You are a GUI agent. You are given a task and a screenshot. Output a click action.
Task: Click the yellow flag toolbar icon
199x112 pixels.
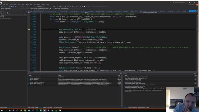[x=54, y=7]
